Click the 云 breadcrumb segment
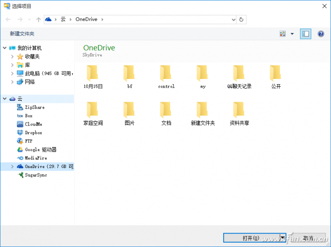 pos(63,19)
